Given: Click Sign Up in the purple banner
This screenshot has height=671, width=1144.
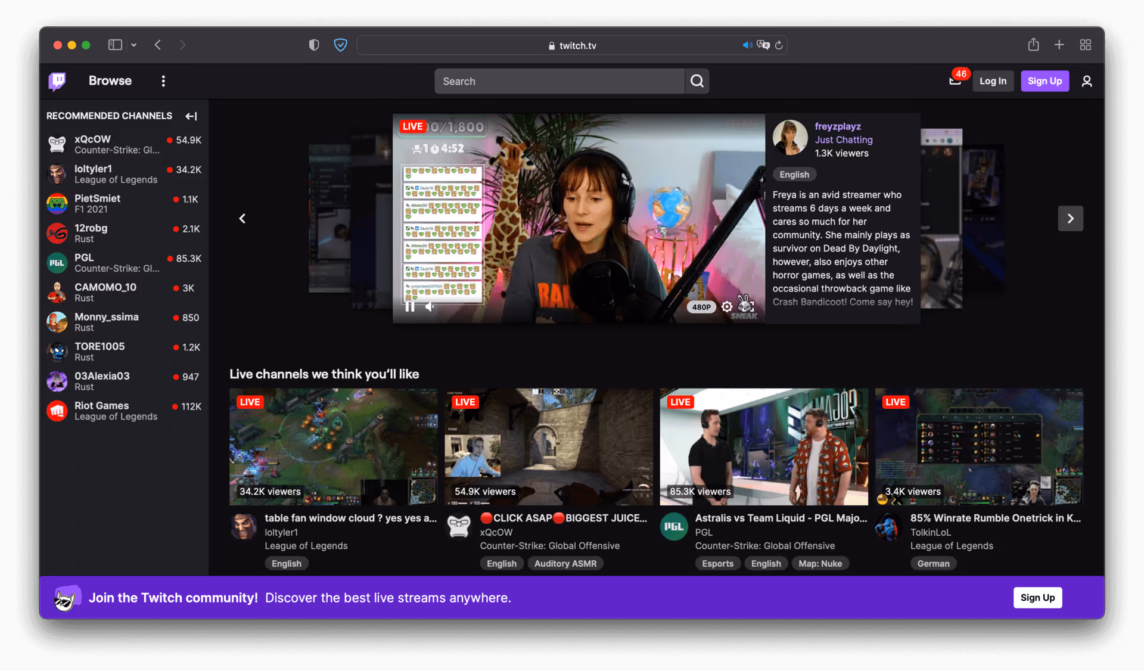Looking at the screenshot, I should point(1038,598).
